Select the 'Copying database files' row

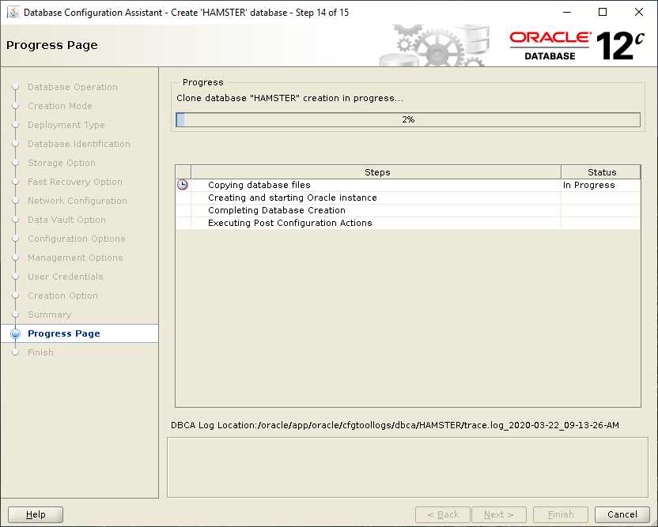coord(408,185)
